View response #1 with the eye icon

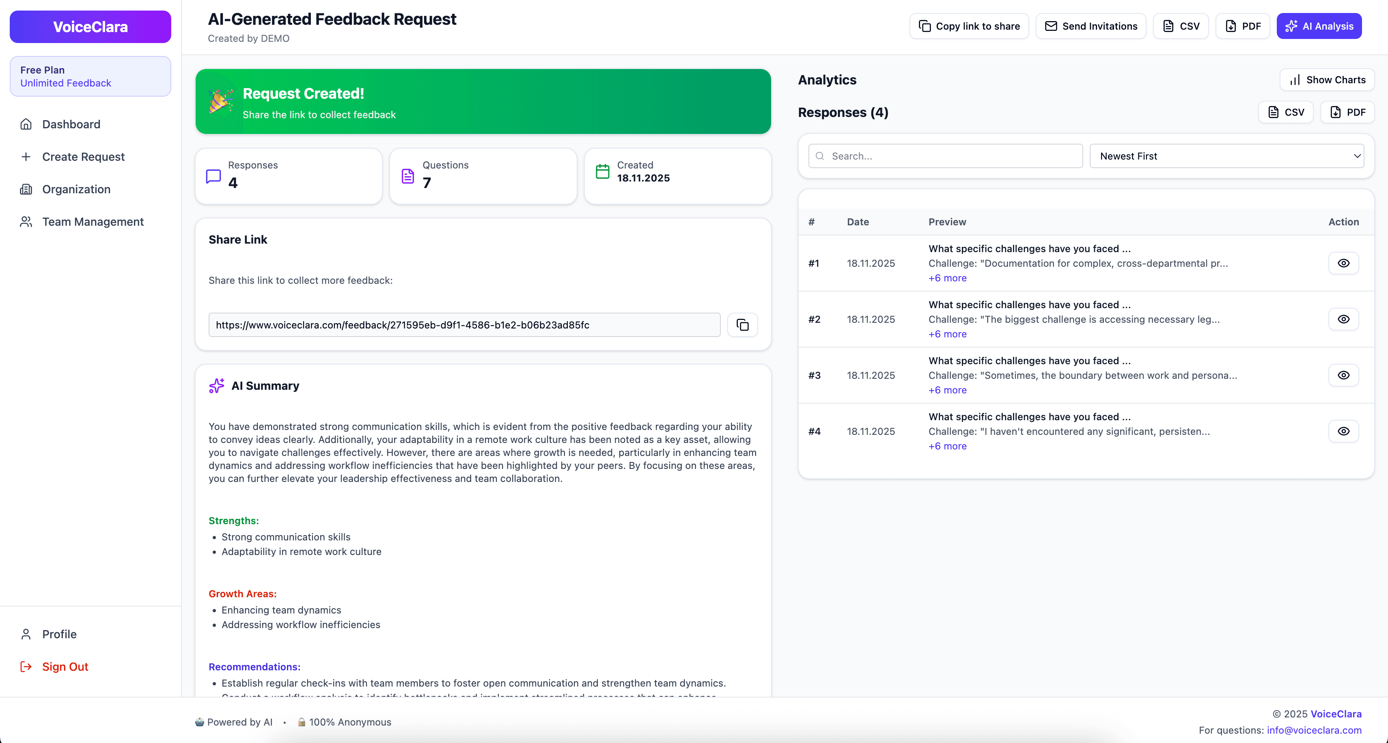pyautogui.click(x=1343, y=263)
